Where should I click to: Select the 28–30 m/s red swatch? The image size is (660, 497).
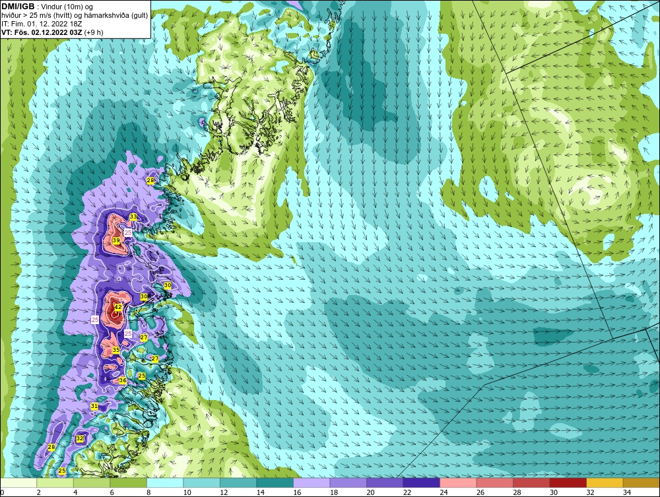pos(531,482)
